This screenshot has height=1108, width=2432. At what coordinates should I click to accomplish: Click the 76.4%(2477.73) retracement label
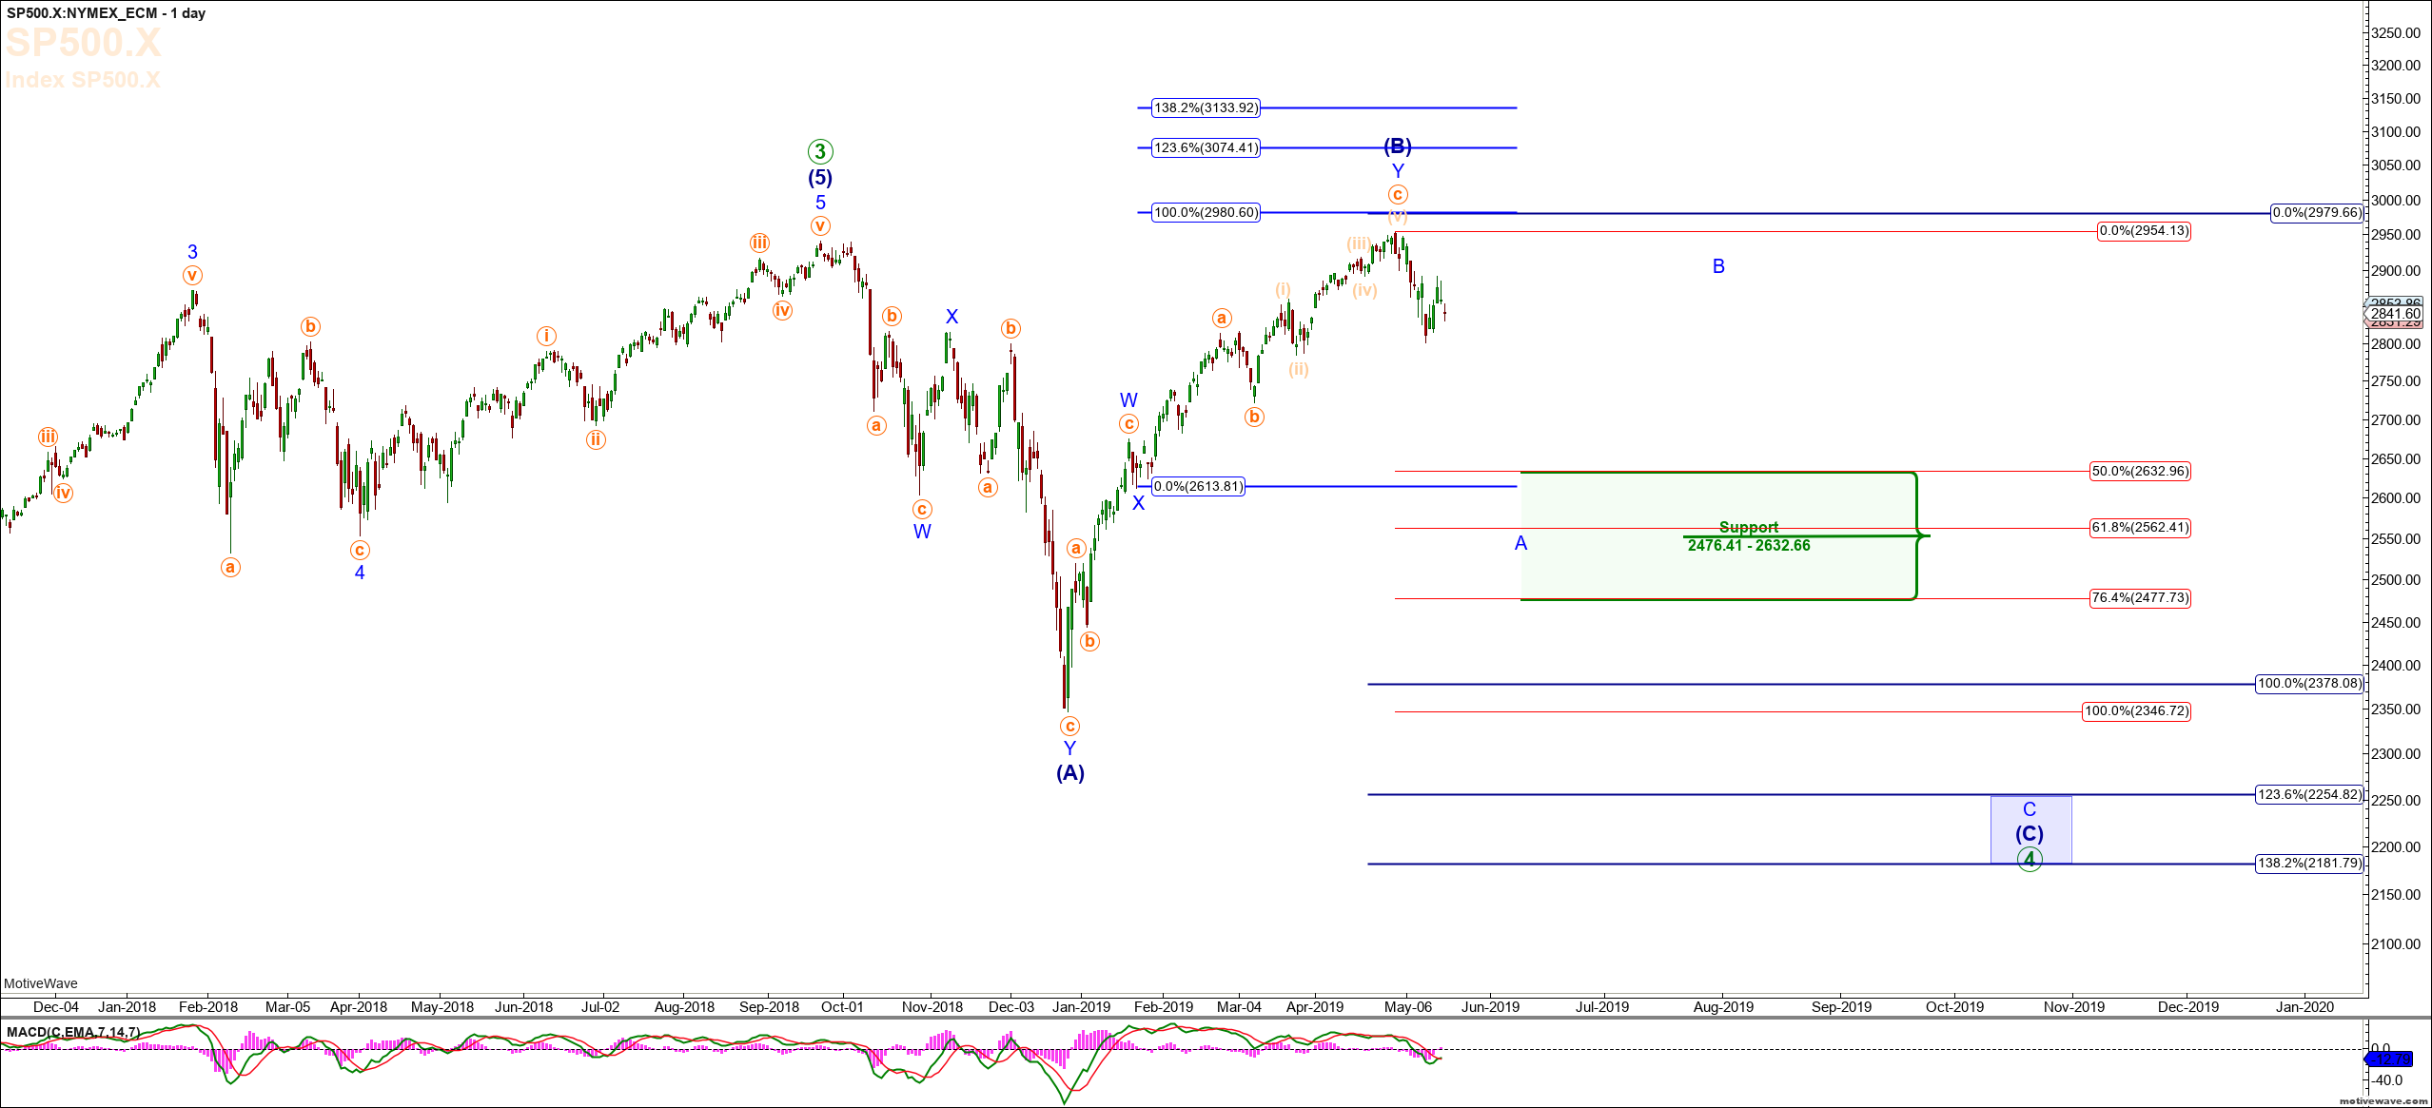tap(2140, 597)
